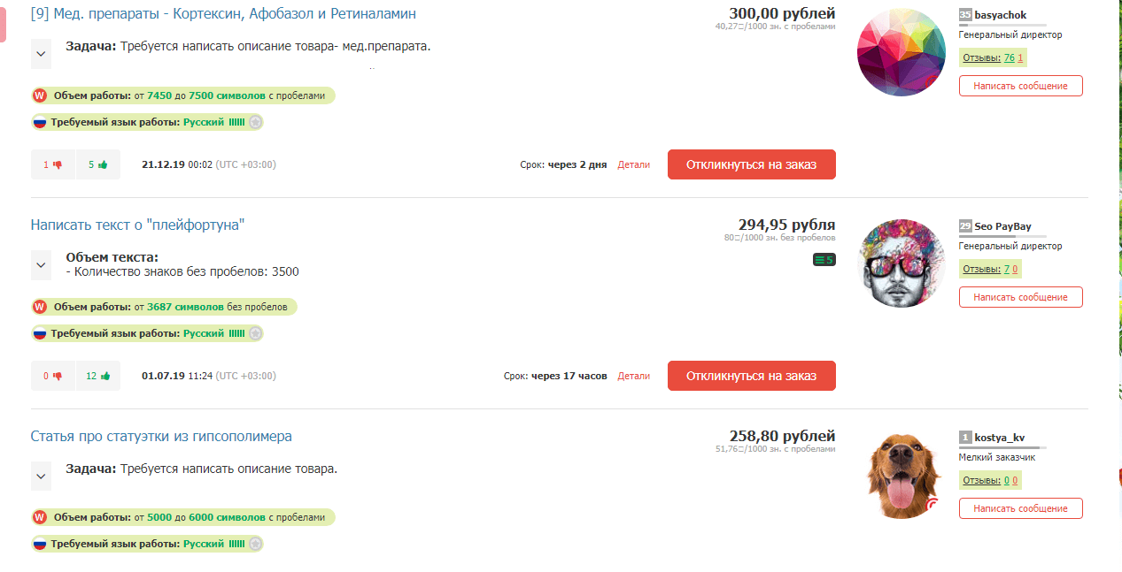Open Seo PayBay's avatar profile picture
The image size is (1122, 572).
(x=901, y=263)
